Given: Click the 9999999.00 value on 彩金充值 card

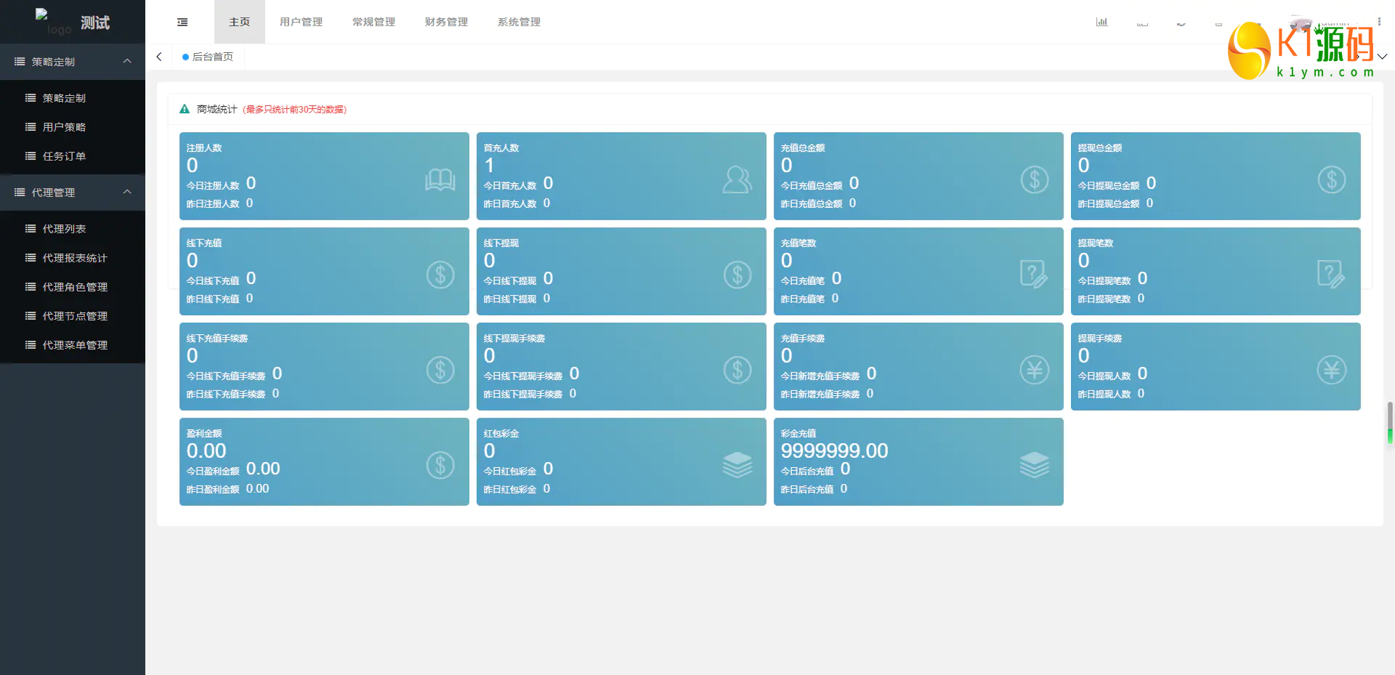Looking at the screenshot, I should [835, 450].
